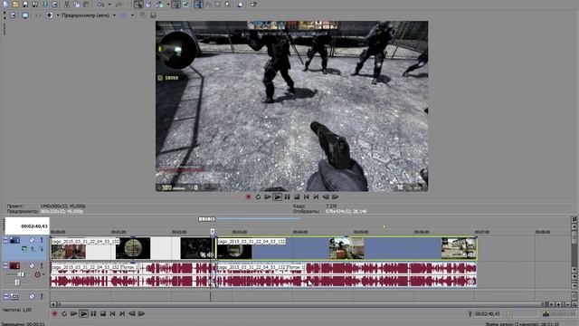Viewport: 579px width, 326px height.
Task: Open the Overlays dropdown arrow
Action: click(132, 15)
